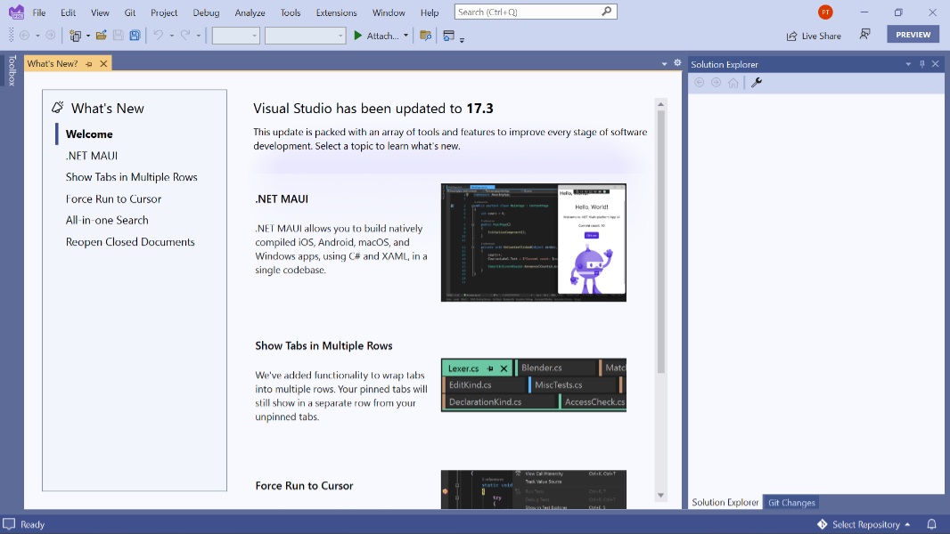Click the PREVIEW button
This screenshot has height=534, width=950.
point(913,35)
